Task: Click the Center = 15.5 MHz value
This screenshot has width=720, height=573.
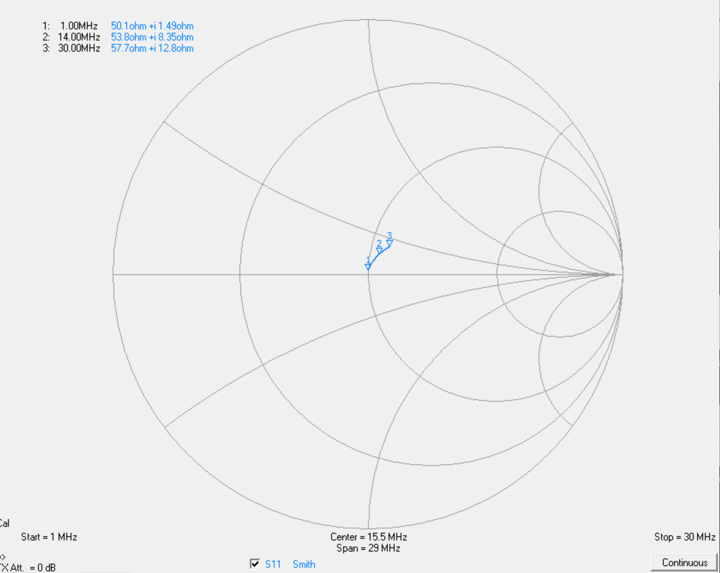Action: click(x=369, y=537)
